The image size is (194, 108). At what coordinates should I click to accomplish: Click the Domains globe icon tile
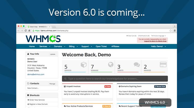coord(111,65)
